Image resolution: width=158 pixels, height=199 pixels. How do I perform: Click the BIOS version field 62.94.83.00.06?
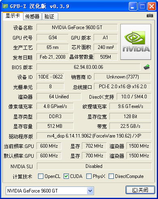coord(88,67)
